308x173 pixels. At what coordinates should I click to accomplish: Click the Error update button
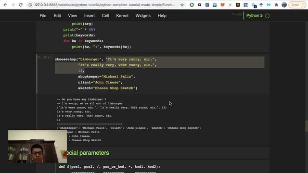(x=297, y=5)
